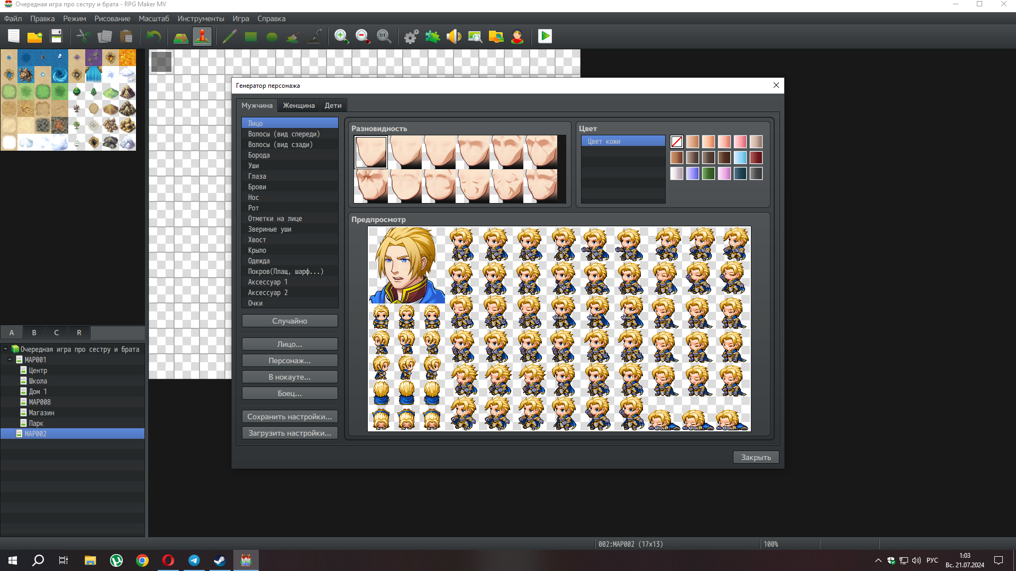Screen dimensions: 1016x571
Task: Click the Character Generator toolbar icon
Action: pyautogui.click(x=517, y=36)
